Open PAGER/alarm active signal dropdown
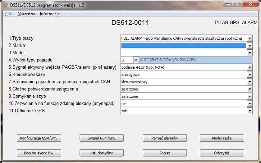Image resolution: width=261 pixels, height=163 pixels. pos(249,67)
